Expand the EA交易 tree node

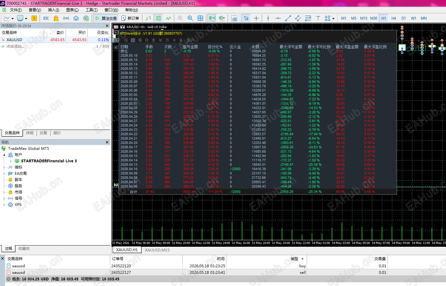point(4,174)
